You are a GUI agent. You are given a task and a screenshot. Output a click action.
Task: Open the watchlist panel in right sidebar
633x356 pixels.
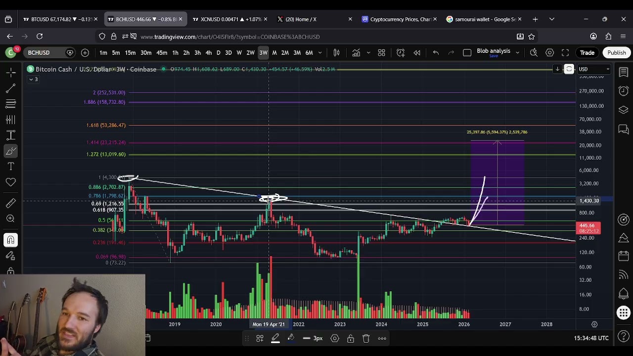point(623,72)
